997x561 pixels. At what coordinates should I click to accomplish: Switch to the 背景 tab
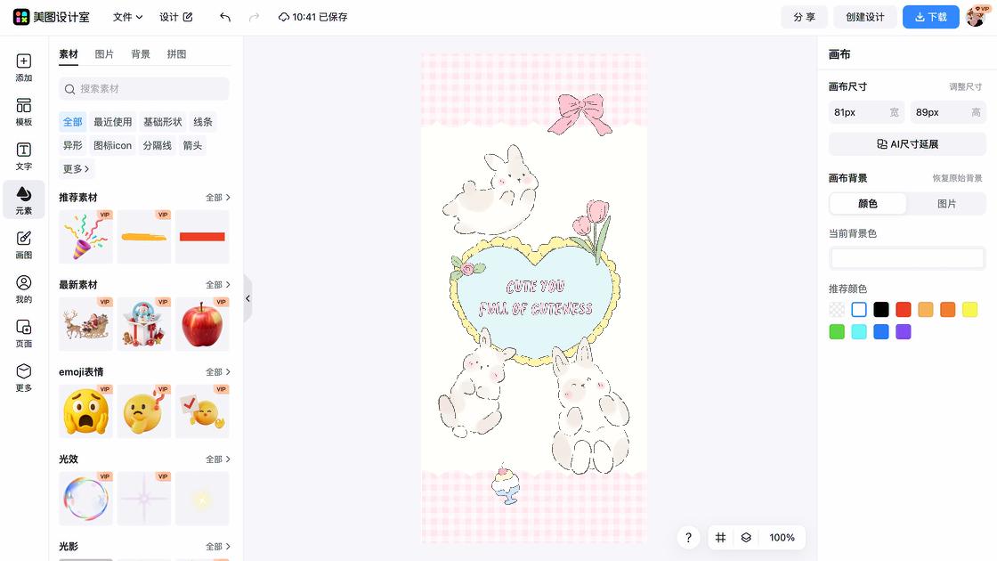141,54
